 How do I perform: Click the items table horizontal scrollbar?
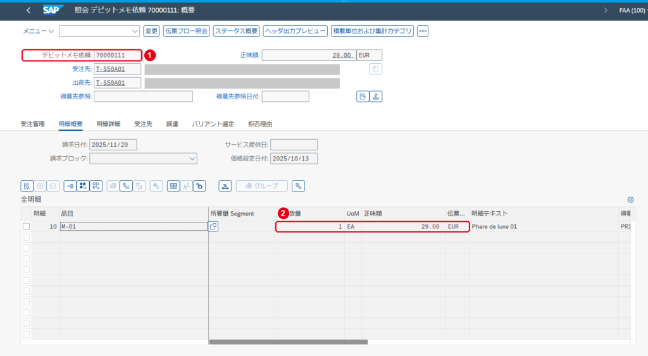click(289, 342)
